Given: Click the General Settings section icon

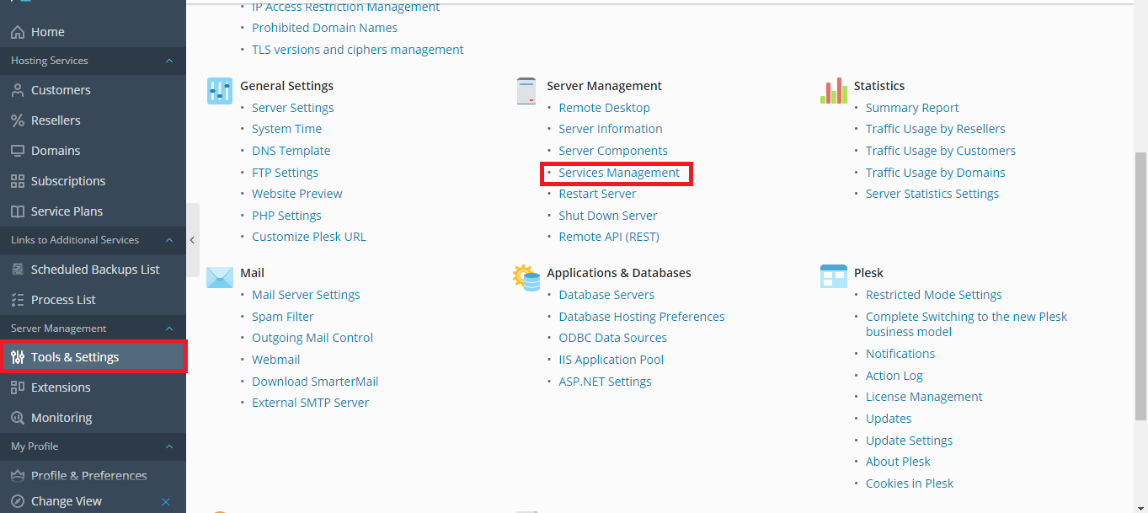Looking at the screenshot, I should pyautogui.click(x=220, y=91).
